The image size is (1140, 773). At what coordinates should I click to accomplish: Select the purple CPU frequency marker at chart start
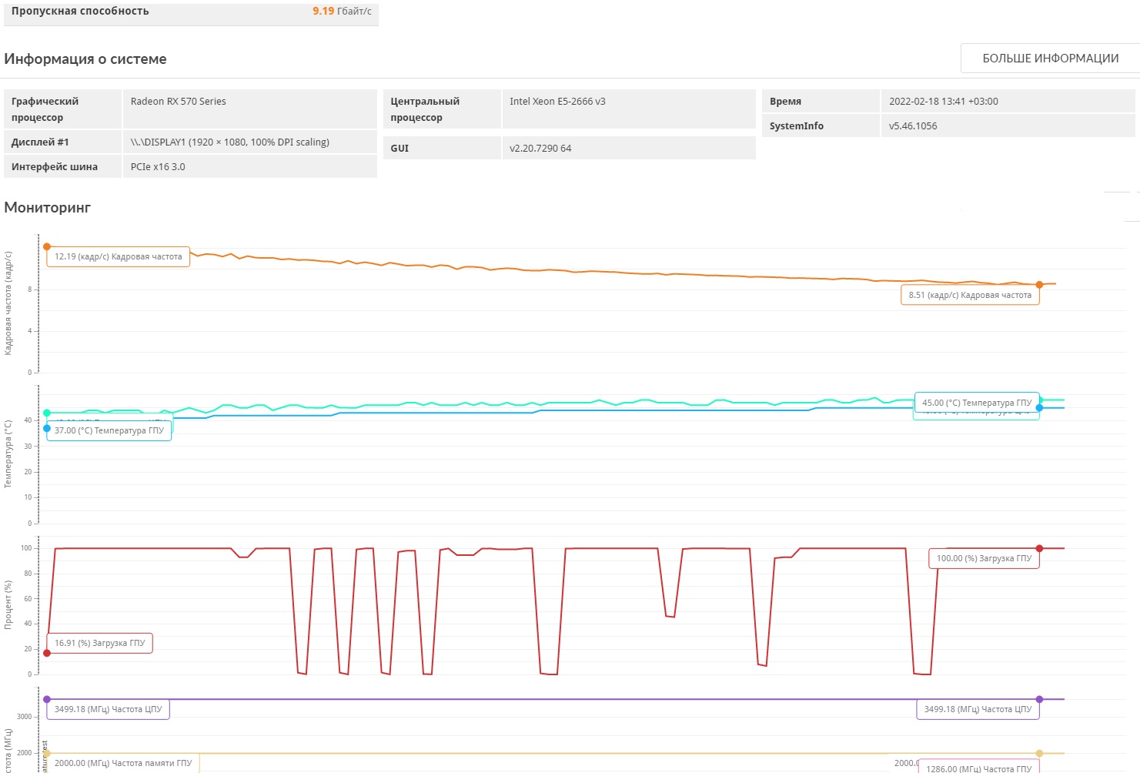(x=47, y=700)
